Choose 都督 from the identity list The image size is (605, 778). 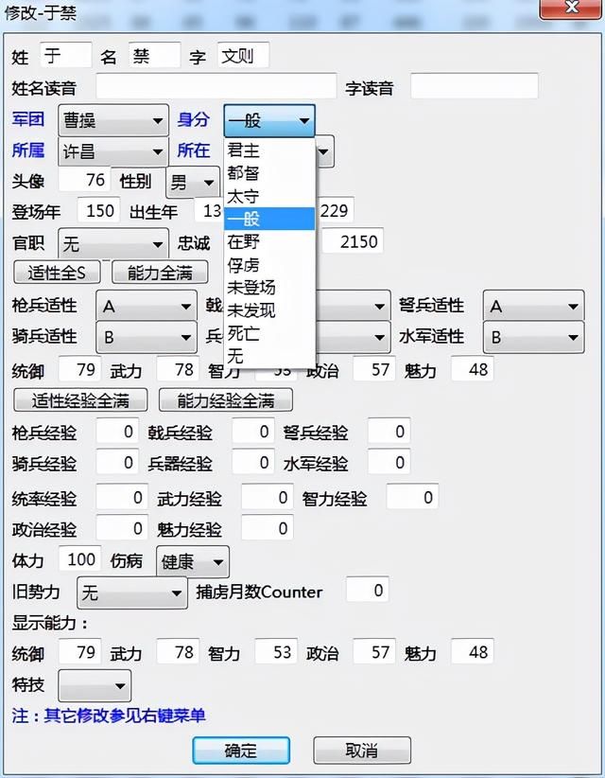269,172
